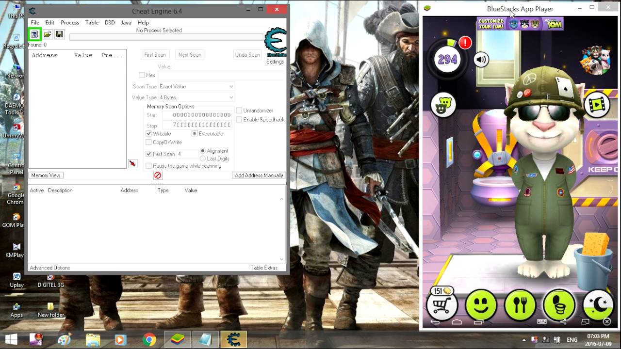
Task: Open the Table menu
Action: [x=92, y=22]
